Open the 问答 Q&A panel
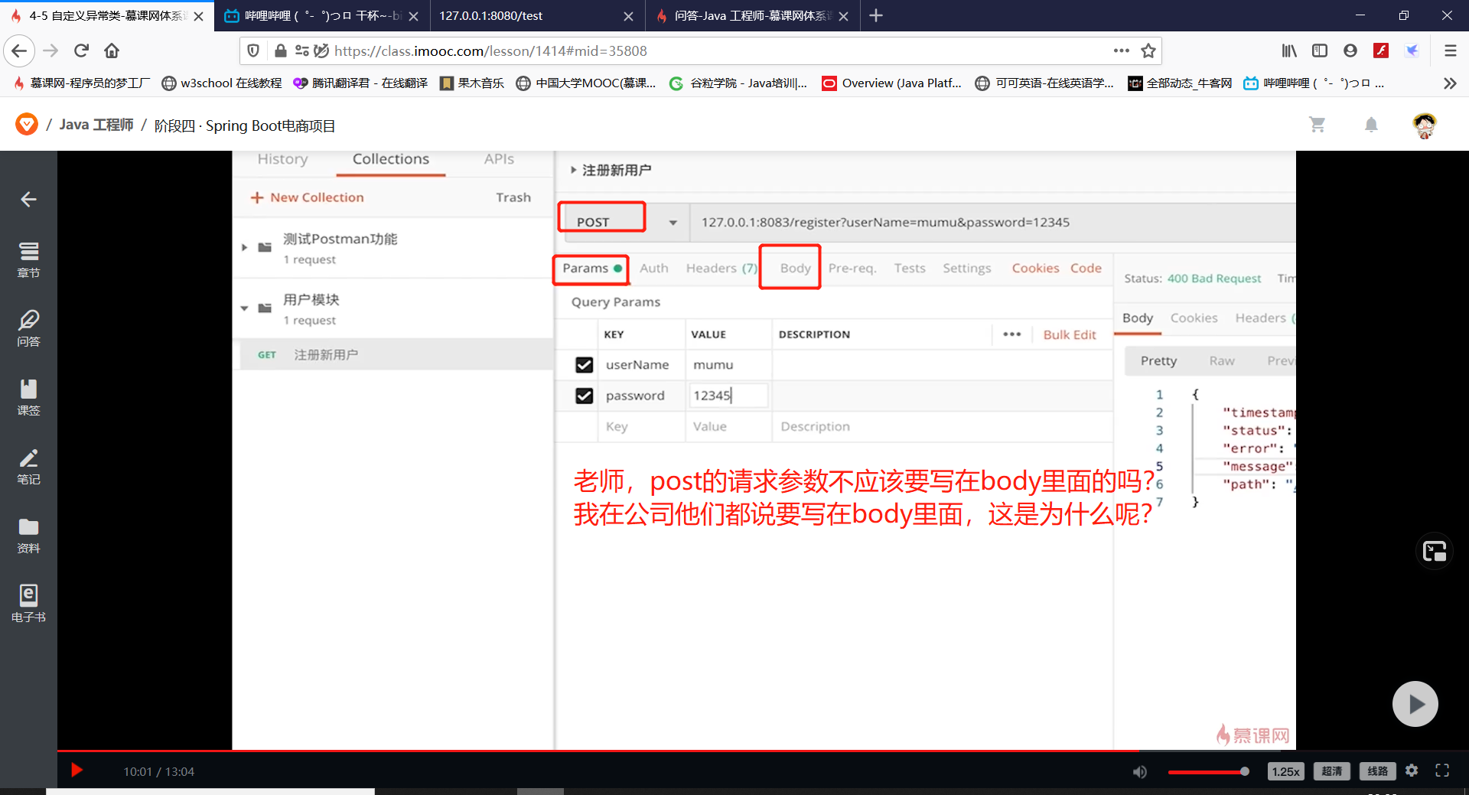The width and height of the screenshot is (1469, 795). click(28, 328)
